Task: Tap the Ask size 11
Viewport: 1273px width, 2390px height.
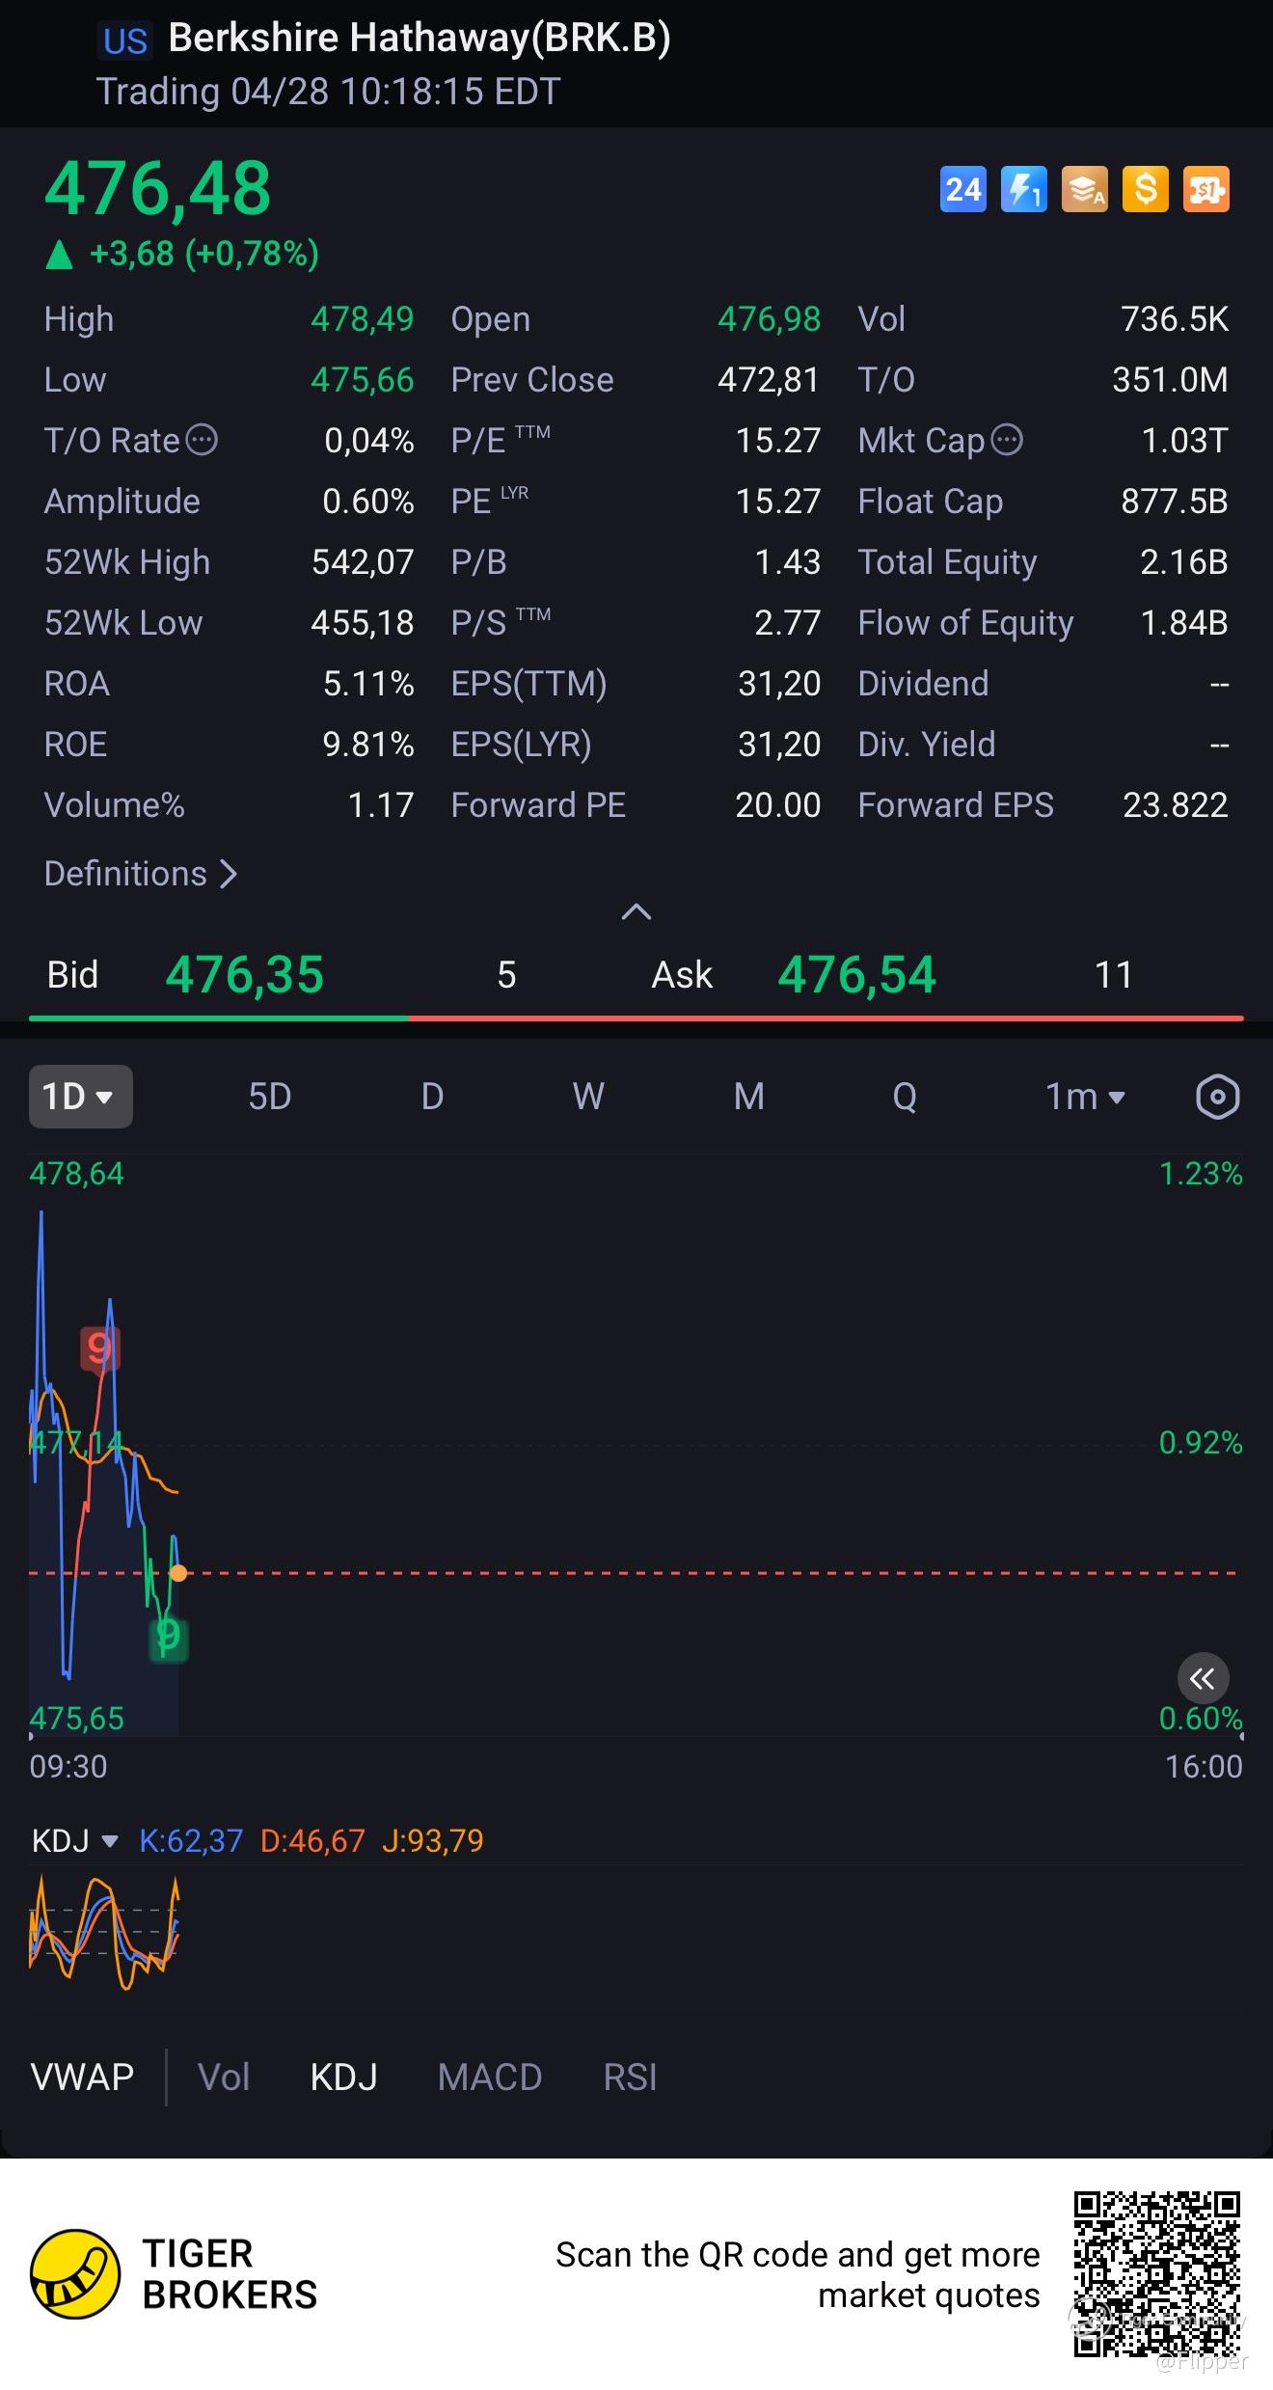Action: click(x=1114, y=975)
